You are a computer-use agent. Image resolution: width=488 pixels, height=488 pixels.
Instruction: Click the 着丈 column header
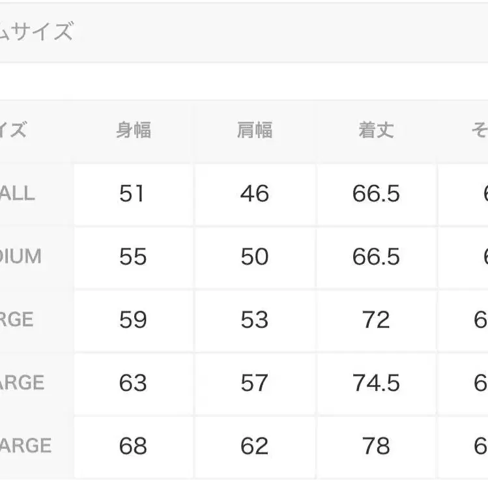(x=376, y=131)
